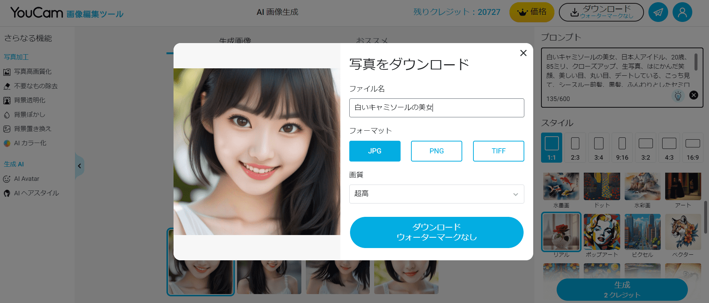Choose 水墨画 style thumbnail
This screenshot has width=709, height=303.
(561, 186)
